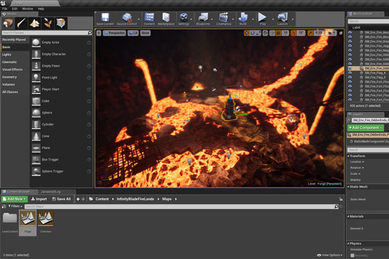389x259 pixels.
Task: Open the Source Control toolbar icon
Action: point(127,17)
